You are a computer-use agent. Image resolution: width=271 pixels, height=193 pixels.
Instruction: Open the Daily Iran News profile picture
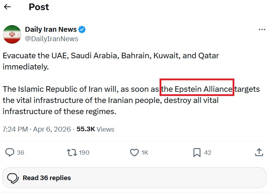(x=12, y=34)
